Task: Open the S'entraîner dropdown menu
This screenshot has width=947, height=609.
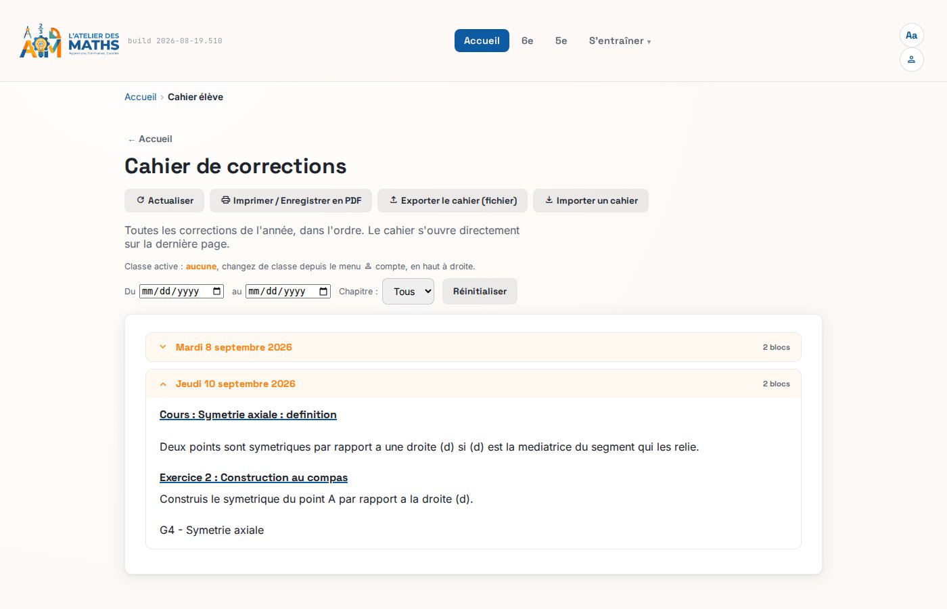Action: 620,41
